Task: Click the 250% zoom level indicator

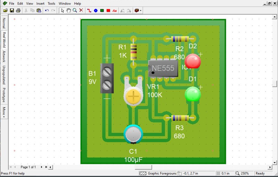Action: pos(244,173)
